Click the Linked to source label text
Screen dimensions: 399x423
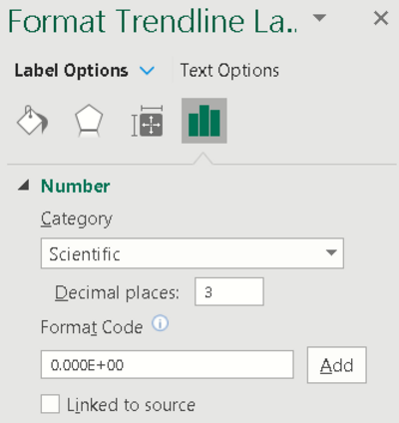(x=131, y=405)
